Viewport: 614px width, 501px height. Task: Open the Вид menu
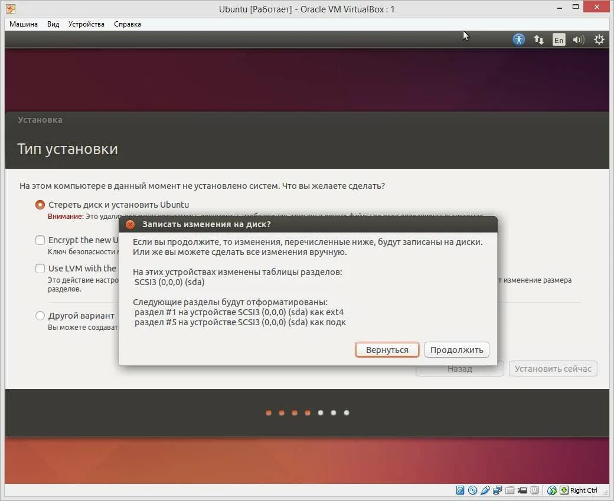pyautogui.click(x=53, y=24)
